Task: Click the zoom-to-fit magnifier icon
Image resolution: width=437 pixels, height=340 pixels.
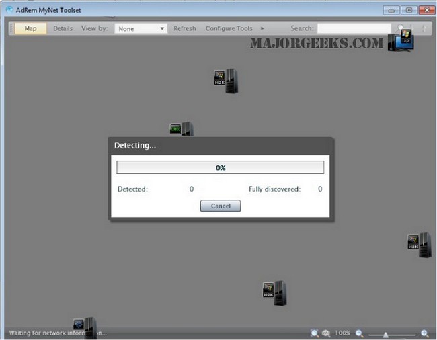Action: 315,333
